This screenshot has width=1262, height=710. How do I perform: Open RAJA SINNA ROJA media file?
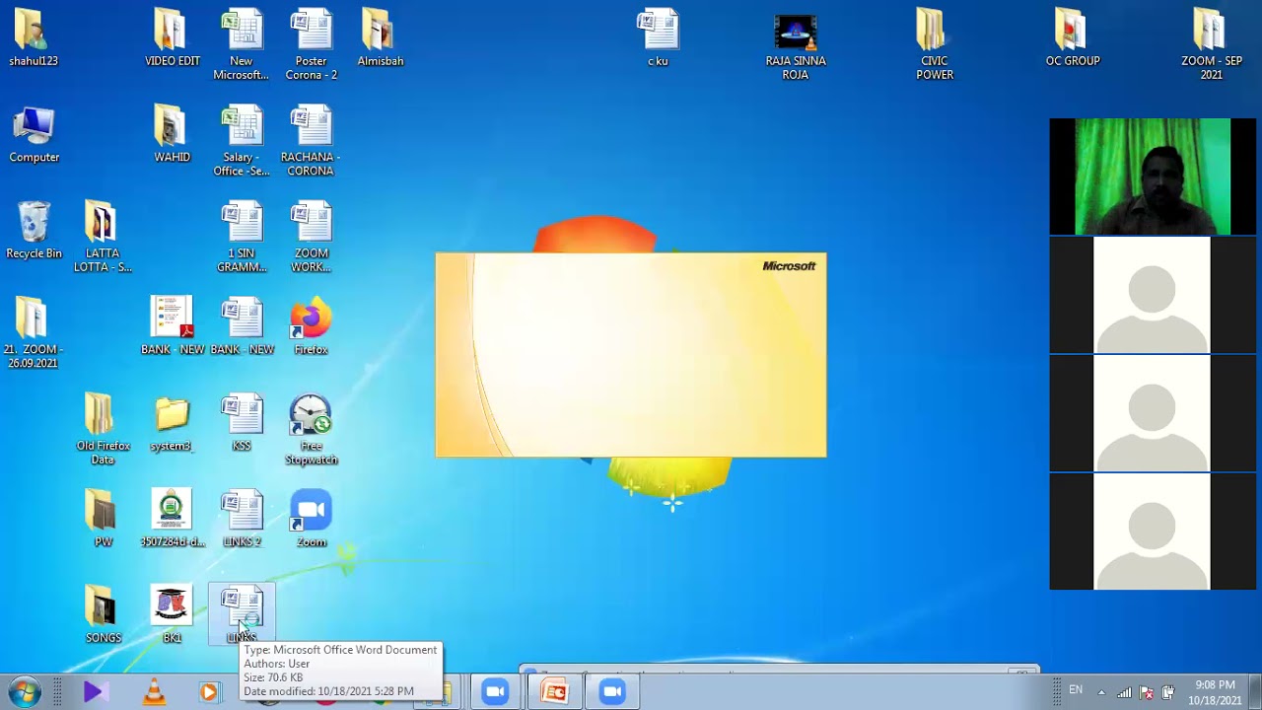tap(796, 46)
